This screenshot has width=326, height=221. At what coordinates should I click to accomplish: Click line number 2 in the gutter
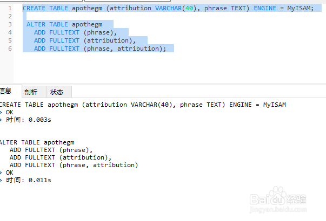[x=10, y=17]
